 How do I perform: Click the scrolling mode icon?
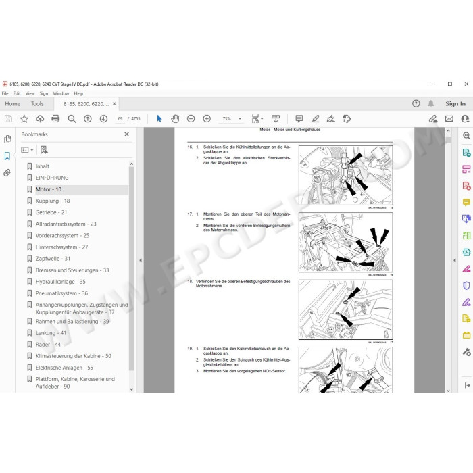coord(276,119)
